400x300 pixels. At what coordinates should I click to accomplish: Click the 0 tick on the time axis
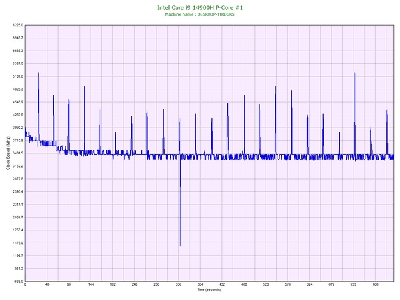point(25,284)
